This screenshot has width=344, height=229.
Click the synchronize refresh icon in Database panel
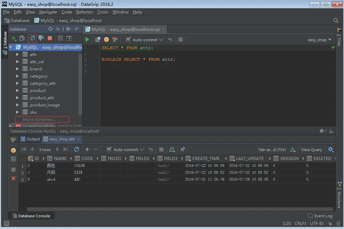33,38
